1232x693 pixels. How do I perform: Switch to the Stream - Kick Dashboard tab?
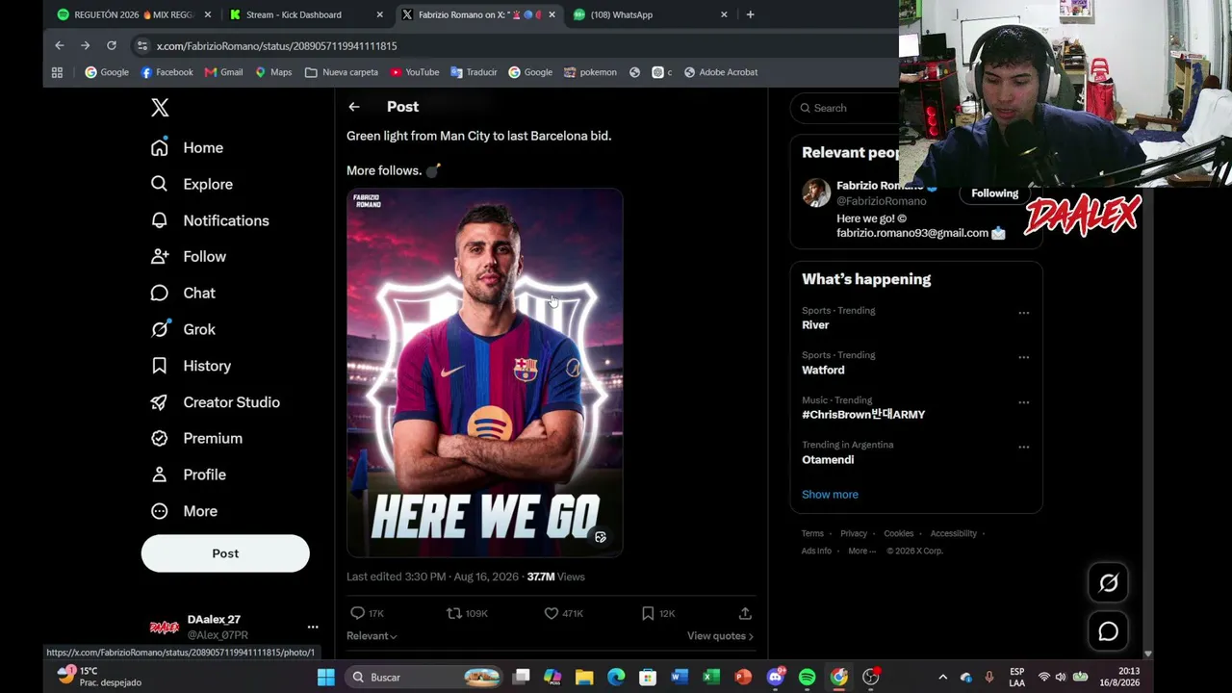coord(306,14)
